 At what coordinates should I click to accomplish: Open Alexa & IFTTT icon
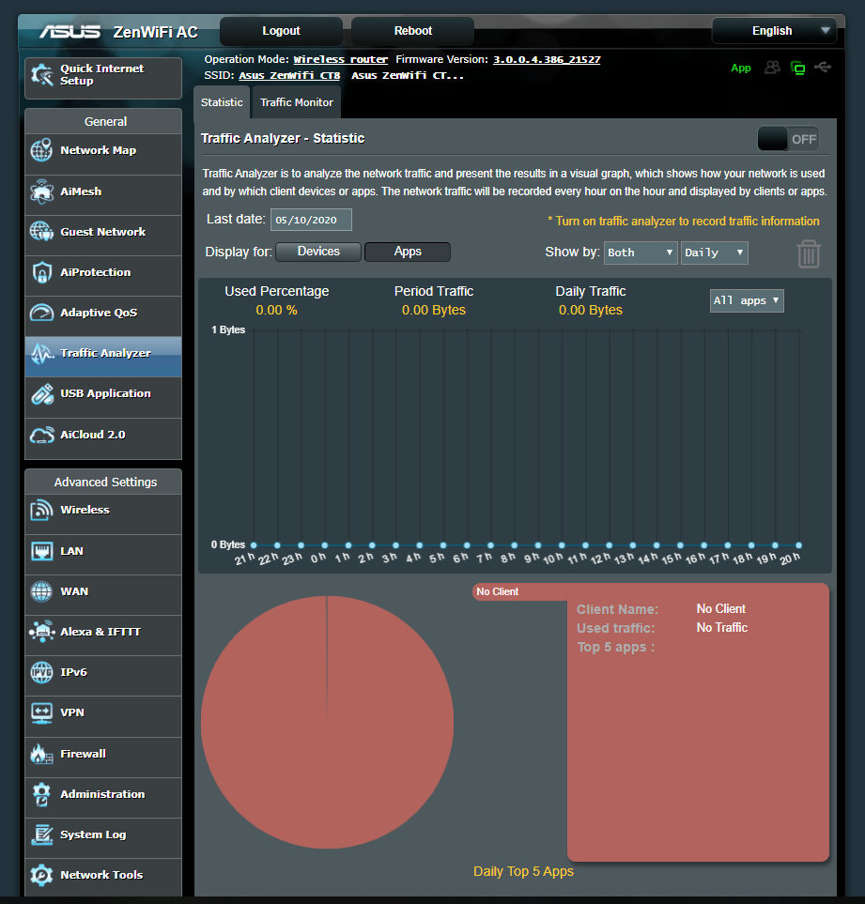point(41,632)
